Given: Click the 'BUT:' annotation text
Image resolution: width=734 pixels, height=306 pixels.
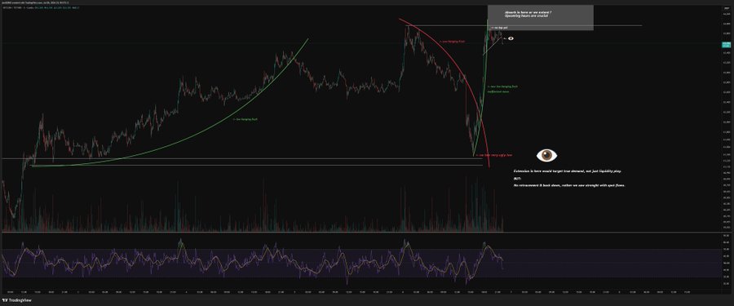Looking at the screenshot, I should tap(517, 179).
